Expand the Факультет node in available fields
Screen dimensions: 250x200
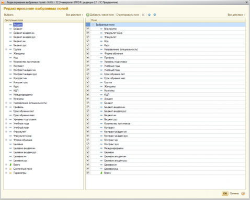pyautogui.click(x=6, y=132)
